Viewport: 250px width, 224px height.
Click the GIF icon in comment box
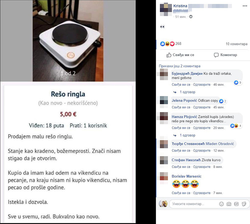(236, 204)
